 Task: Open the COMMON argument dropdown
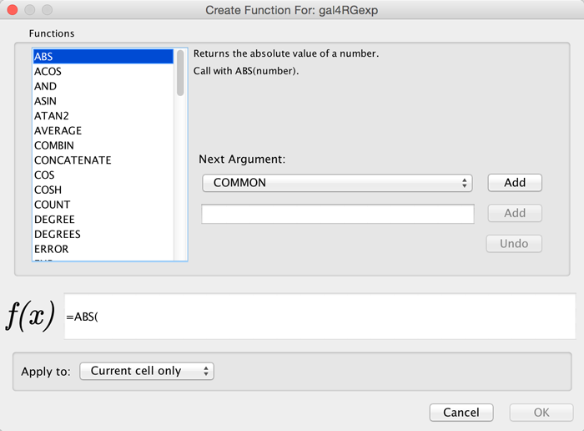[337, 183]
